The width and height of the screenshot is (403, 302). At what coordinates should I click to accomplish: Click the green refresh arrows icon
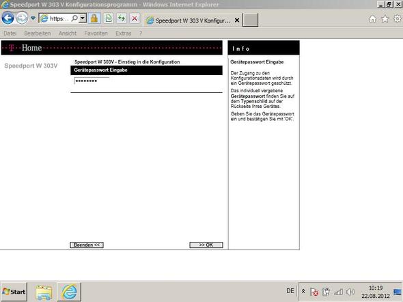pos(122,18)
